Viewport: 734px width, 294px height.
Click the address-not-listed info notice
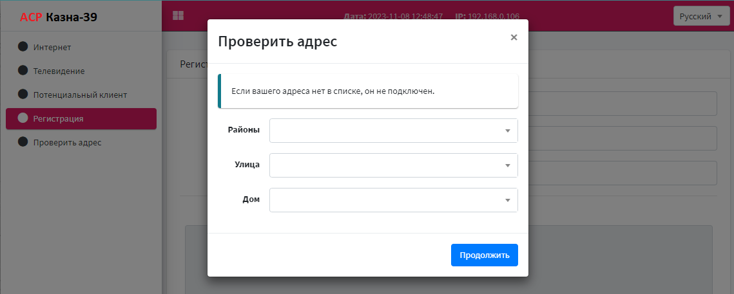pos(367,91)
